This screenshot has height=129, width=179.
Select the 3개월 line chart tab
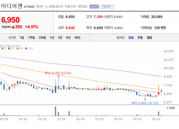42,38
